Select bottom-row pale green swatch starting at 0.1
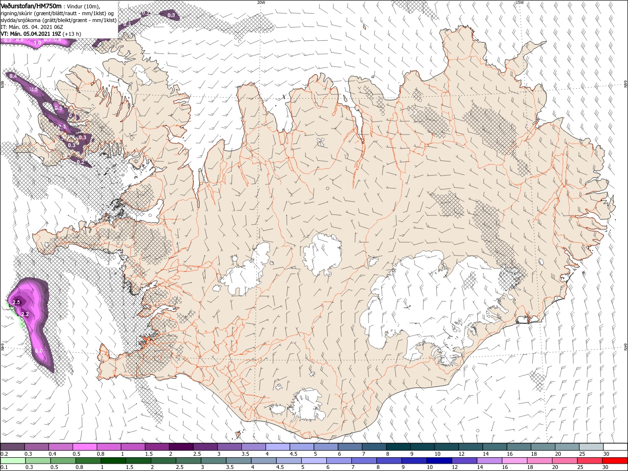The width and height of the screenshot is (628, 471). tap(13, 461)
